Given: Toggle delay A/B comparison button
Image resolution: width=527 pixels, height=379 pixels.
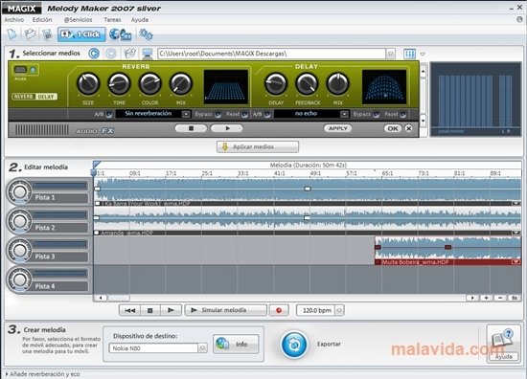Looking at the screenshot, I should click(x=267, y=115).
